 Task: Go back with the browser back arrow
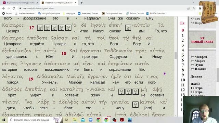click(x=4, y=8)
